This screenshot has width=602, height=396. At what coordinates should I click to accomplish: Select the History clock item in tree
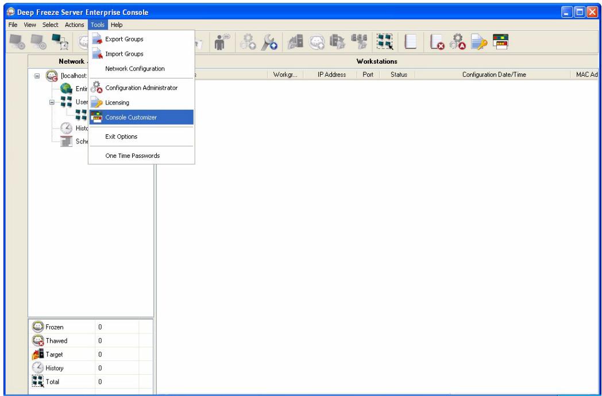[66, 128]
